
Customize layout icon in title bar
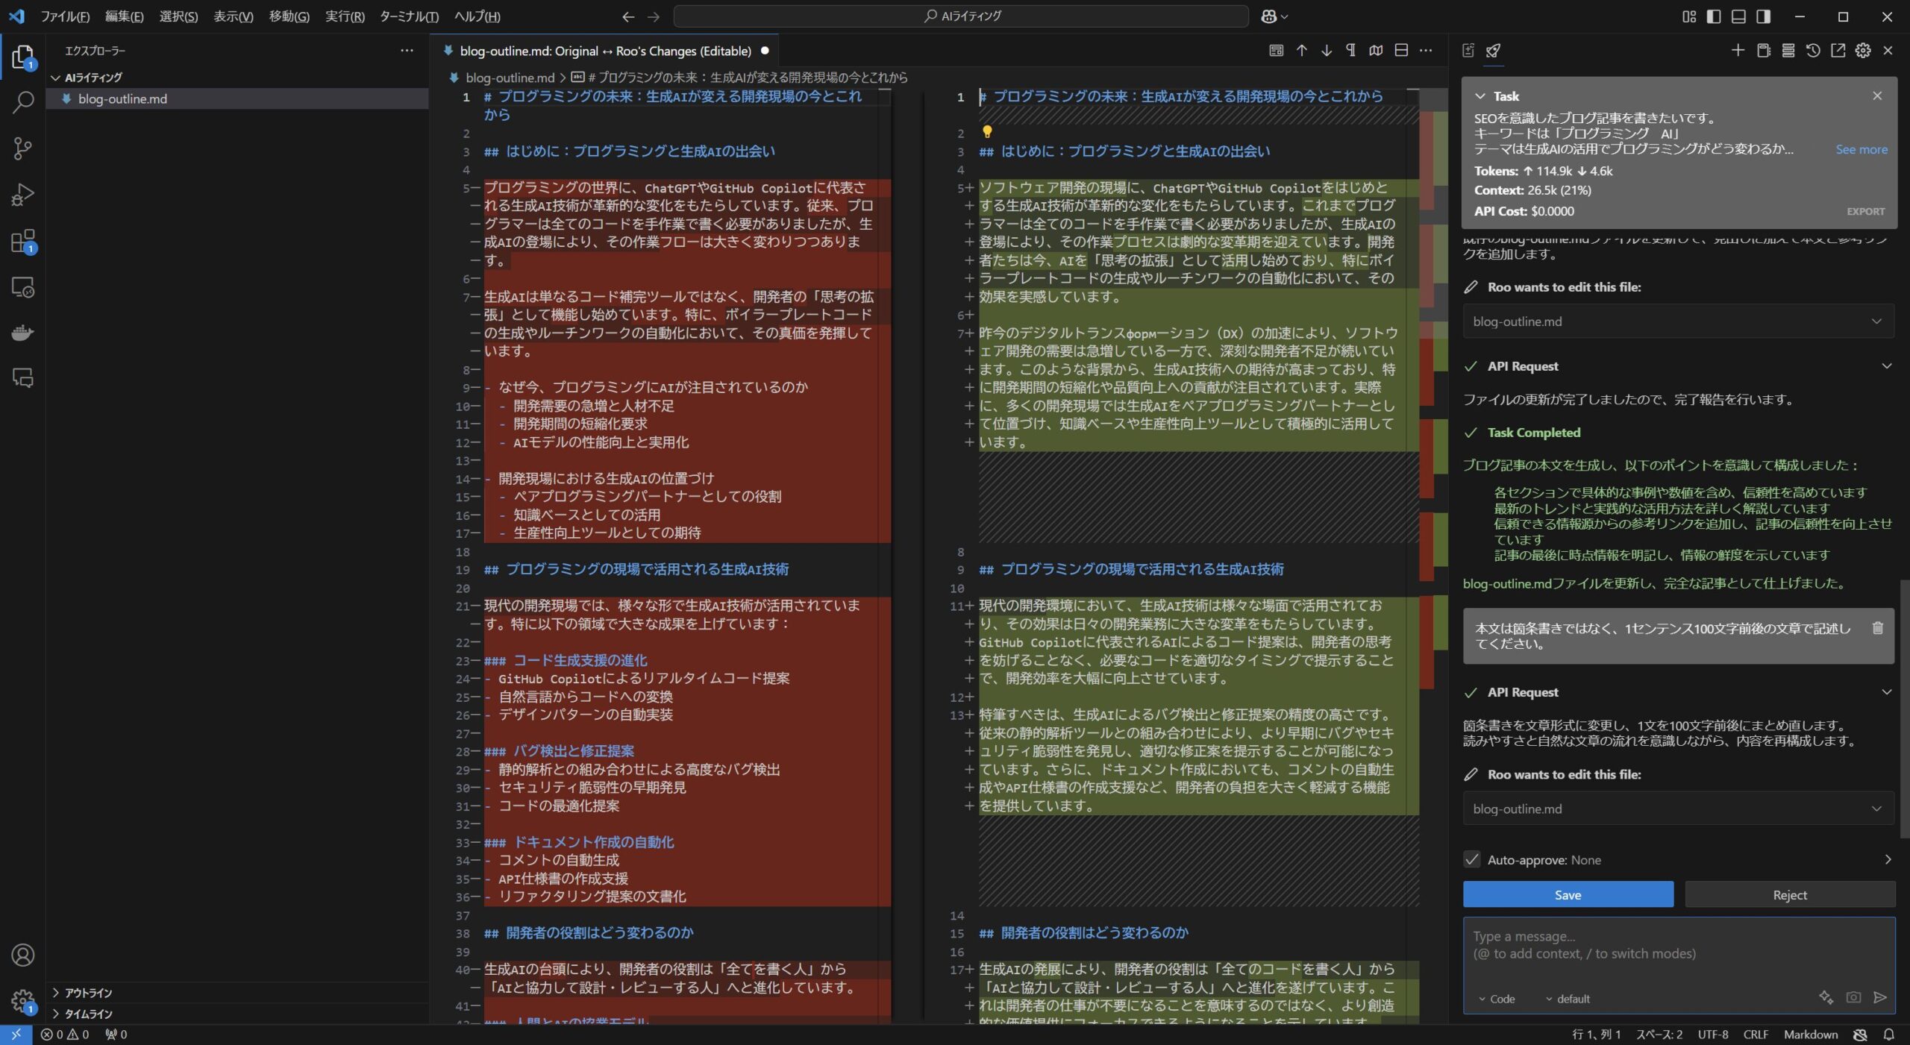(x=1689, y=16)
